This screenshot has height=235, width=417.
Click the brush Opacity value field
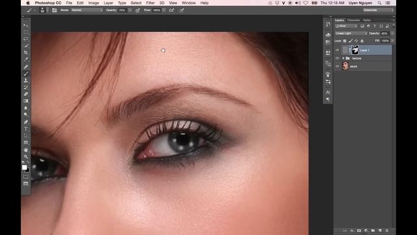(x=122, y=10)
